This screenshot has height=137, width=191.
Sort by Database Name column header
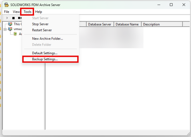point(127,24)
